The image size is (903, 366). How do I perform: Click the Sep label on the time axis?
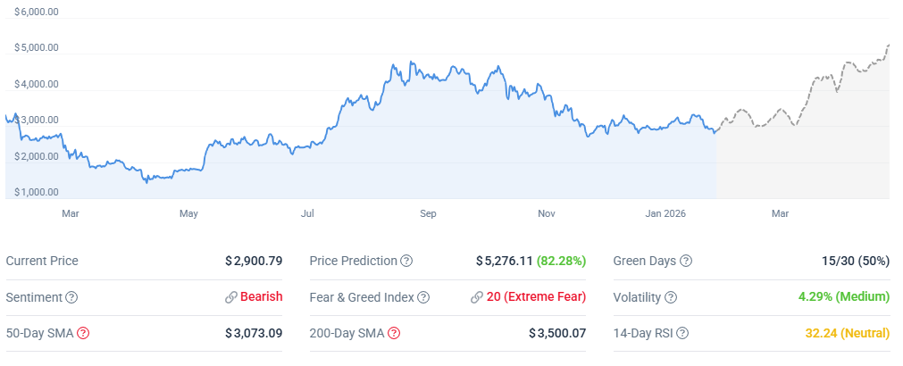pos(428,214)
